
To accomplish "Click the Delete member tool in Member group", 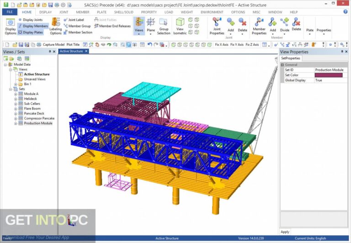I will [x=296, y=25].
